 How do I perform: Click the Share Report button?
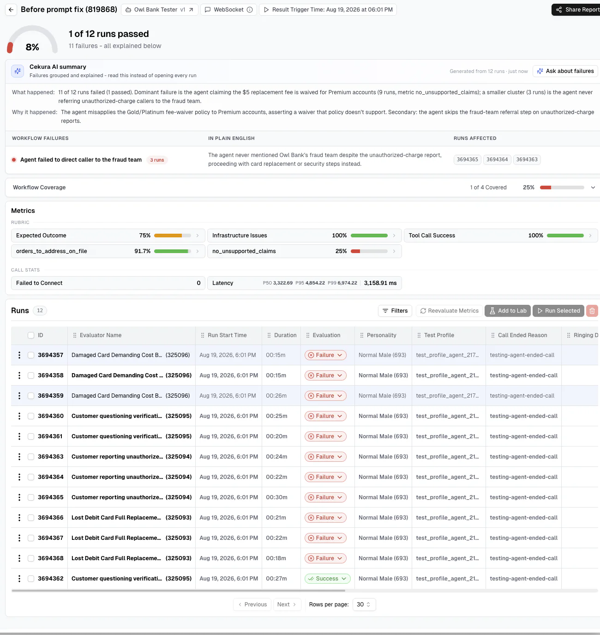(577, 10)
